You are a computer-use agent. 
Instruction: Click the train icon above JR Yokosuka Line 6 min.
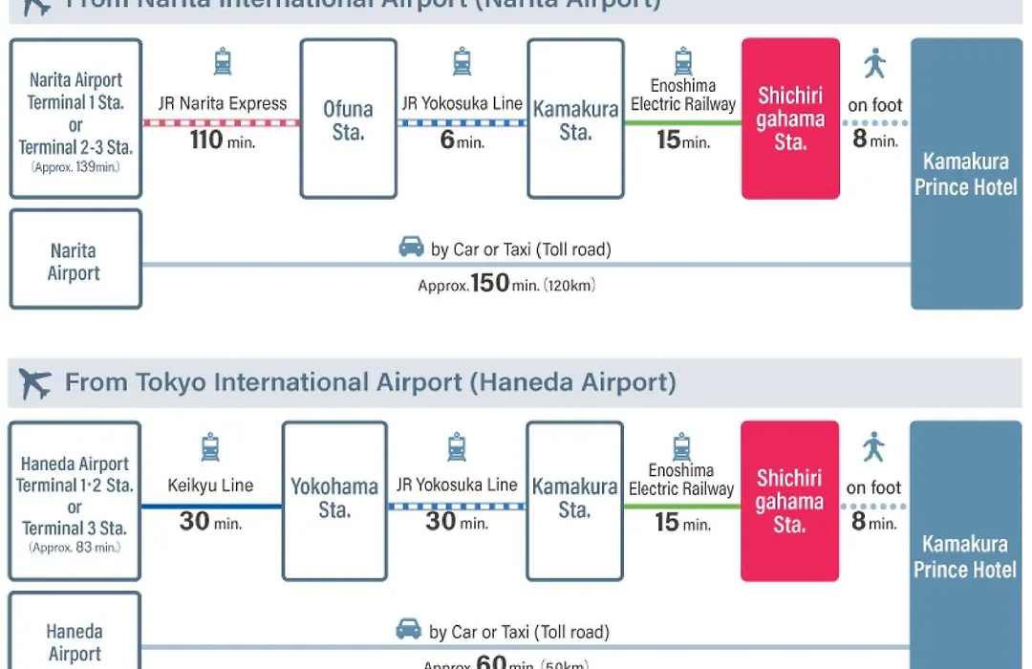[462, 61]
